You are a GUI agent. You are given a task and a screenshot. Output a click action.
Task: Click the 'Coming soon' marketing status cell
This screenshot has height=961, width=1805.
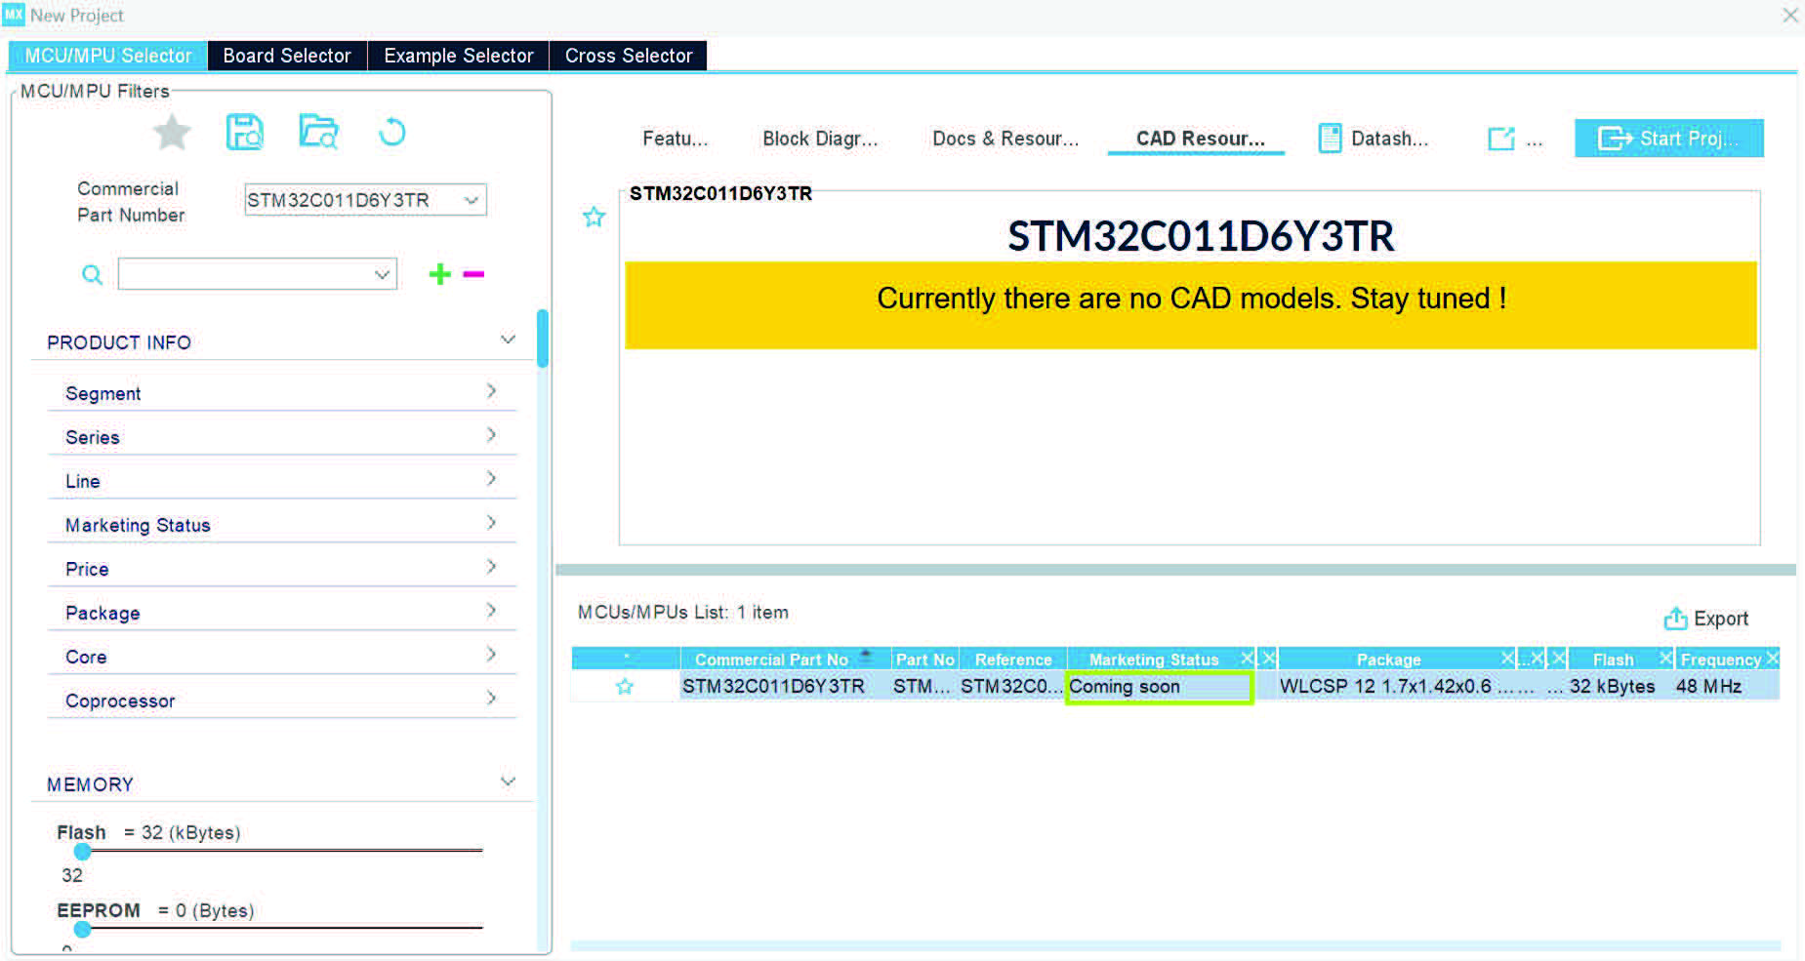[1159, 687]
